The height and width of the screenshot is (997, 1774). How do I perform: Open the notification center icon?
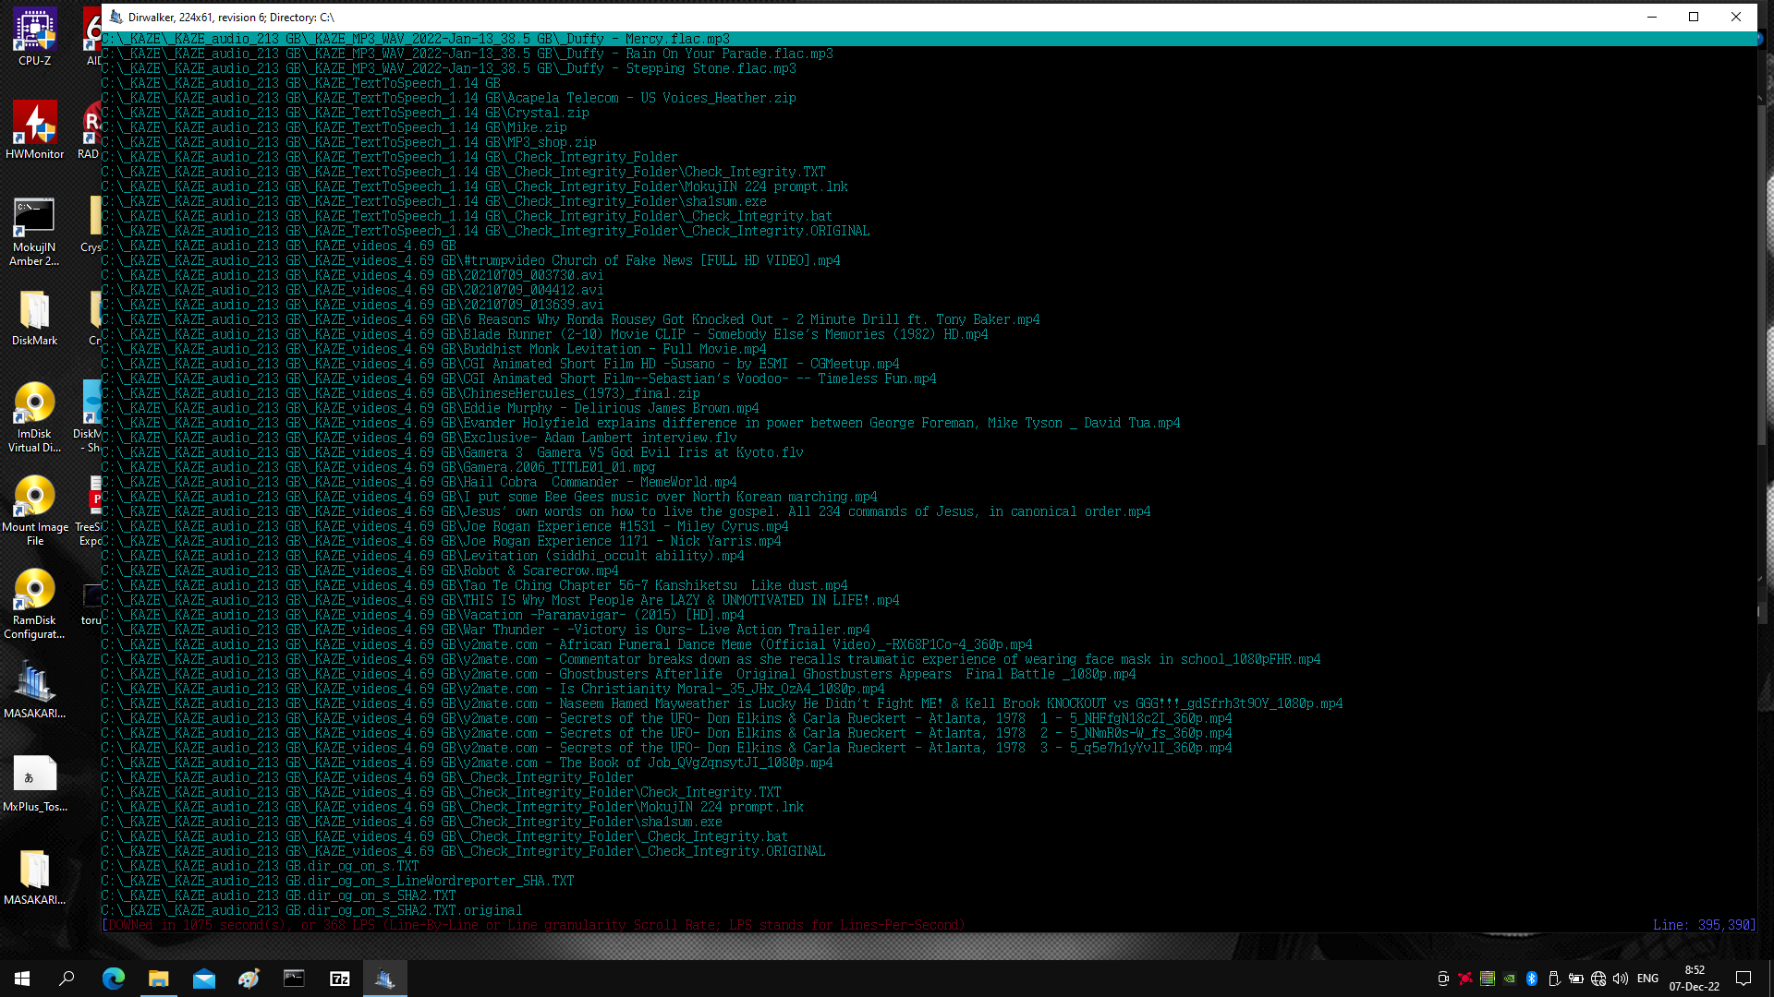click(1744, 979)
